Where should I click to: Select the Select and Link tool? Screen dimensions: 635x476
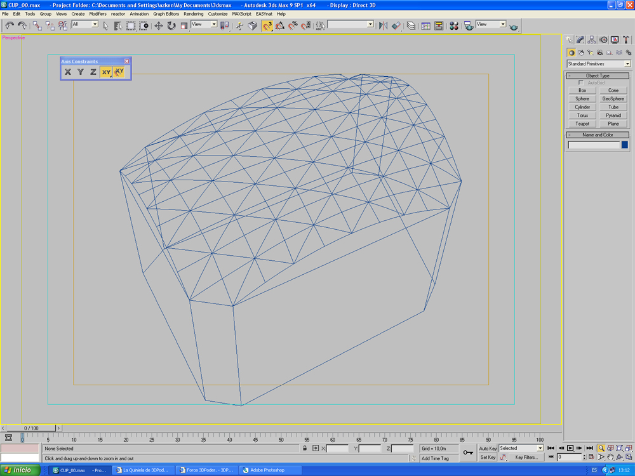[37, 25]
